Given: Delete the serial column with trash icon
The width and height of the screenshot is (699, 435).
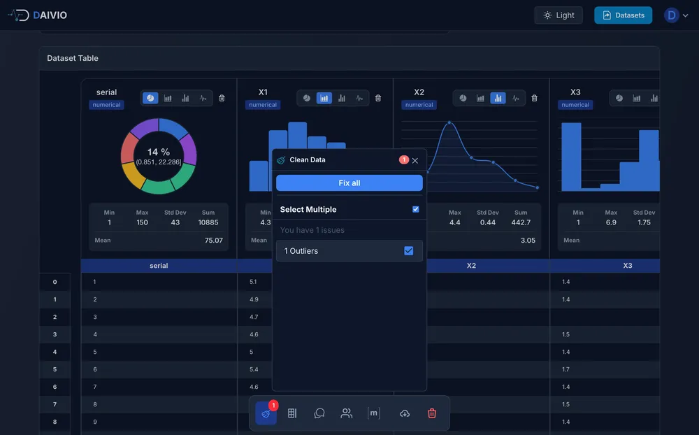Looking at the screenshot, I should 222,98.
